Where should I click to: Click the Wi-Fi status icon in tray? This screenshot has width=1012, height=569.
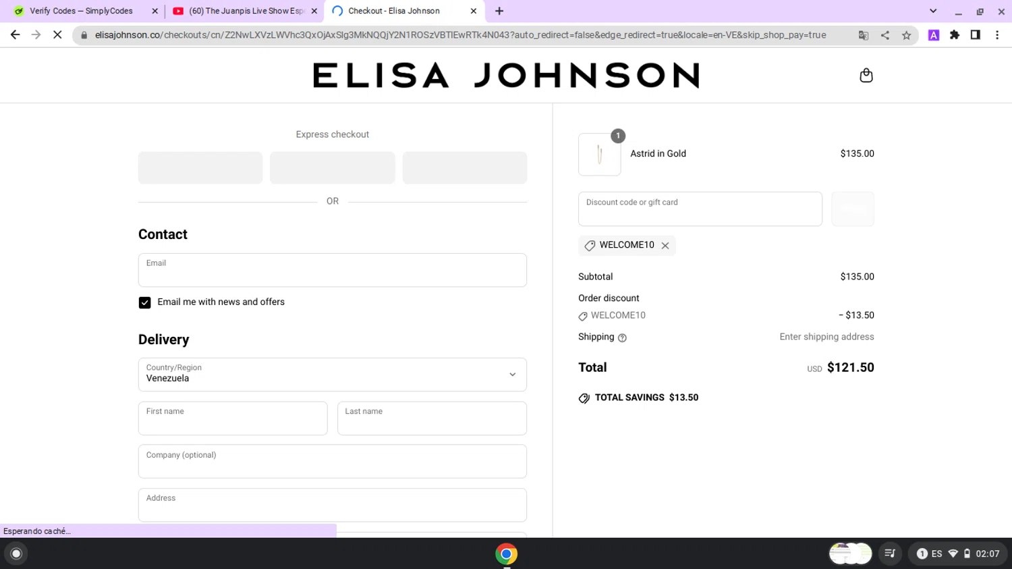tap(953, 554)
